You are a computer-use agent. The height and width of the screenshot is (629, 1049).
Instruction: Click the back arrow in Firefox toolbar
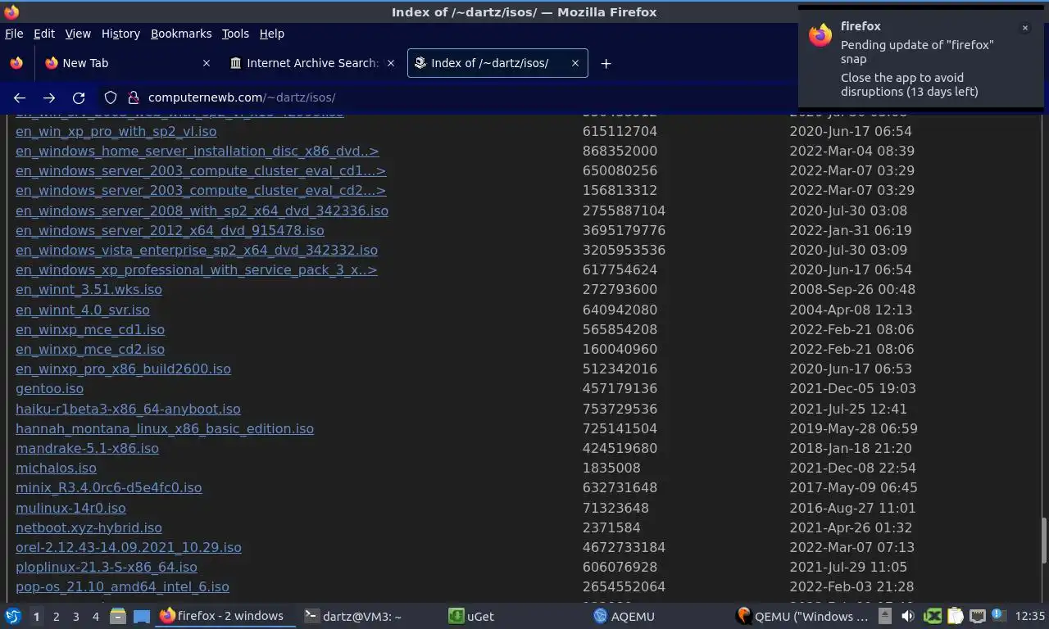(x=20, y=97)
